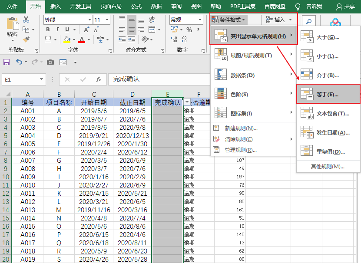Image resolution: width=361 pixels, height=263 pixels.
Task: Click the decrease indent icon
Action: 122,39
